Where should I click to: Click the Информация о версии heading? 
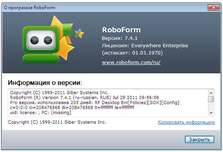click(x=45, y=83)
